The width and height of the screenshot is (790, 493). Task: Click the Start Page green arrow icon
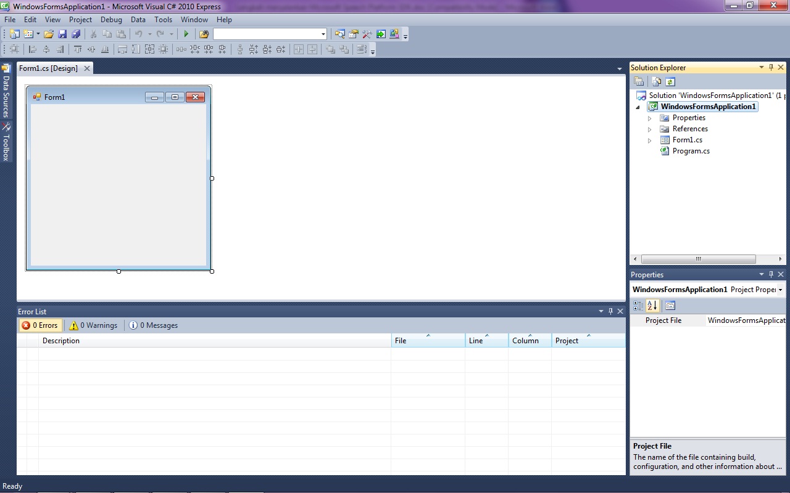pyautogui.click(x=381, y=34)
